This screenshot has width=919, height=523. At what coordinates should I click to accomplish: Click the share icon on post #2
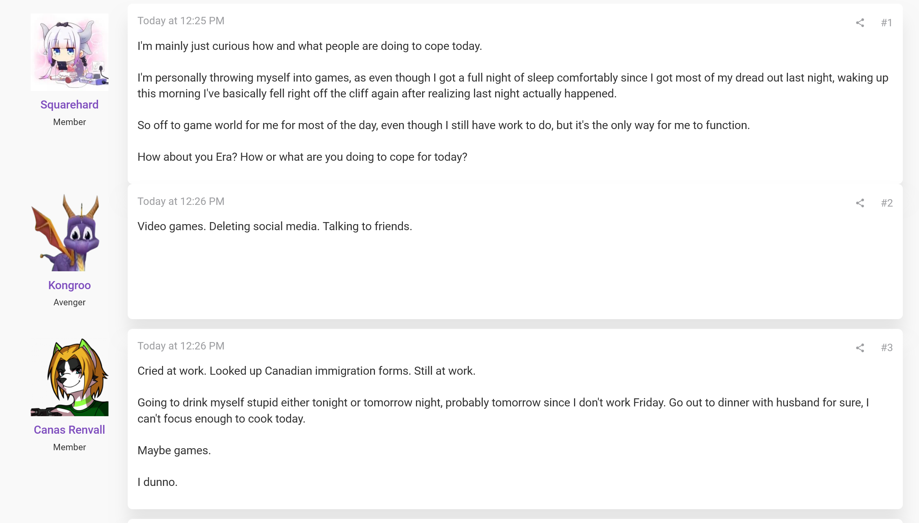pyautogui.click(x=860, y=203)
